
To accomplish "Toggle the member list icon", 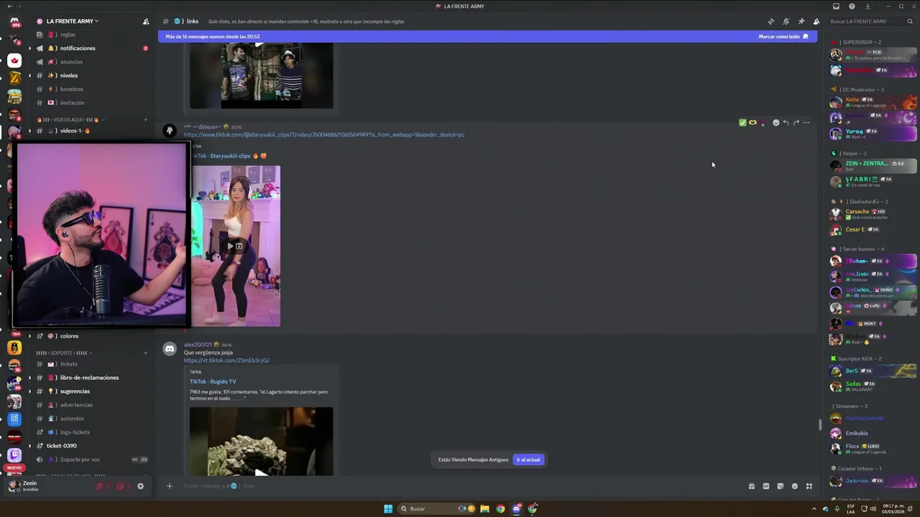I will [x=816, y=22].
